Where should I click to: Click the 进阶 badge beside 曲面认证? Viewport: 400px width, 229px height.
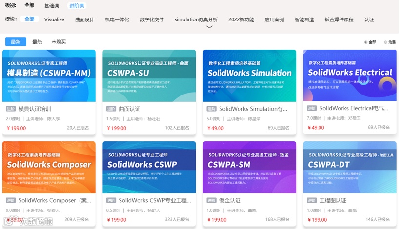coord(111,109)
